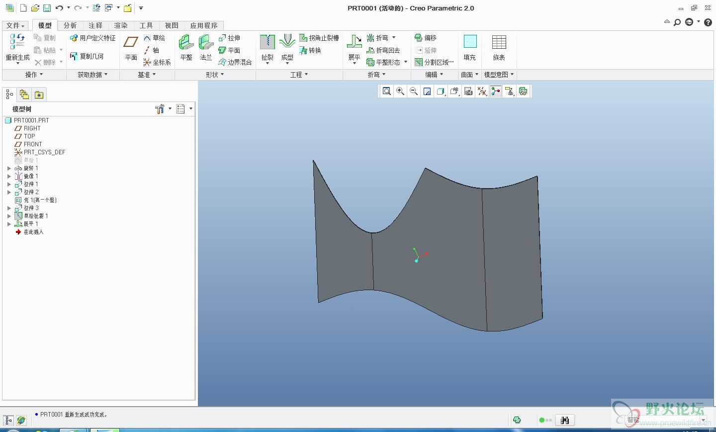The width and height of the screenshot is (716, 432).
Task: Click the Split Area (分割区域) tool
Action: point(434,62)
